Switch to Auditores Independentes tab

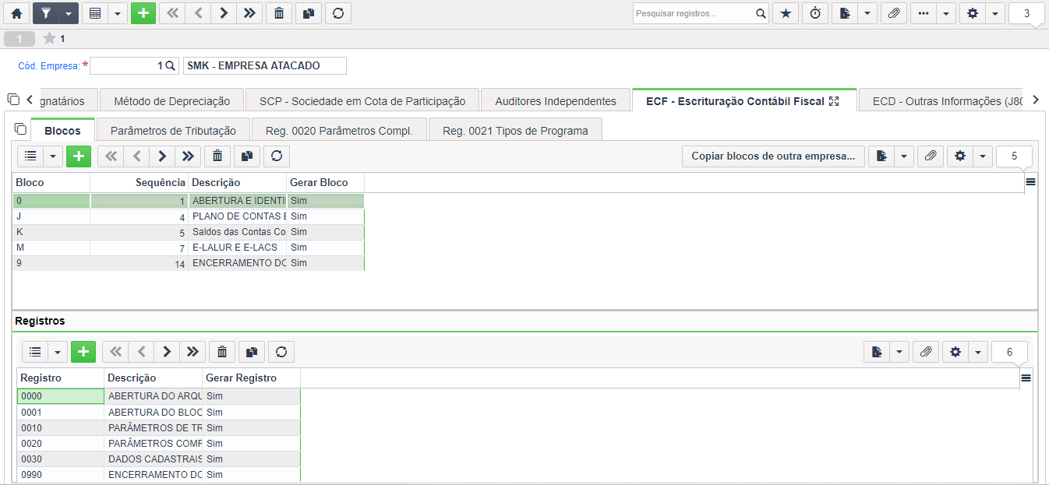click(x=556, y=100)
